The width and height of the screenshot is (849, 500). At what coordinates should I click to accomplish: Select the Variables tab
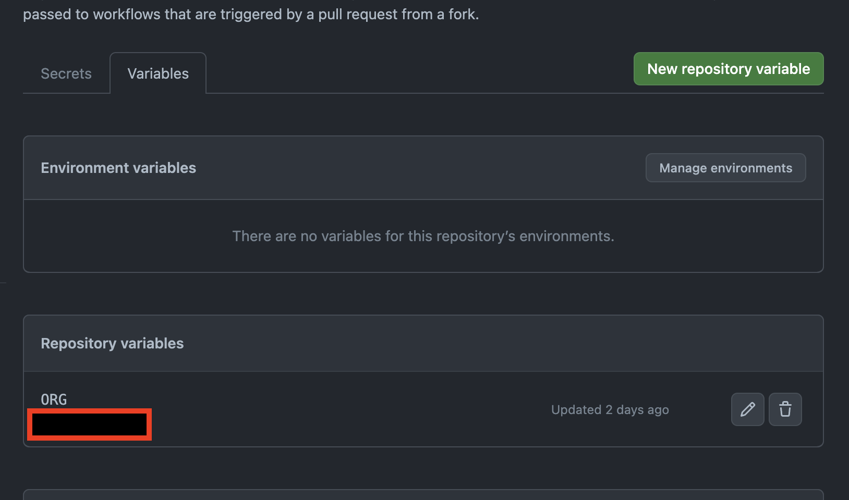point(158,73)
